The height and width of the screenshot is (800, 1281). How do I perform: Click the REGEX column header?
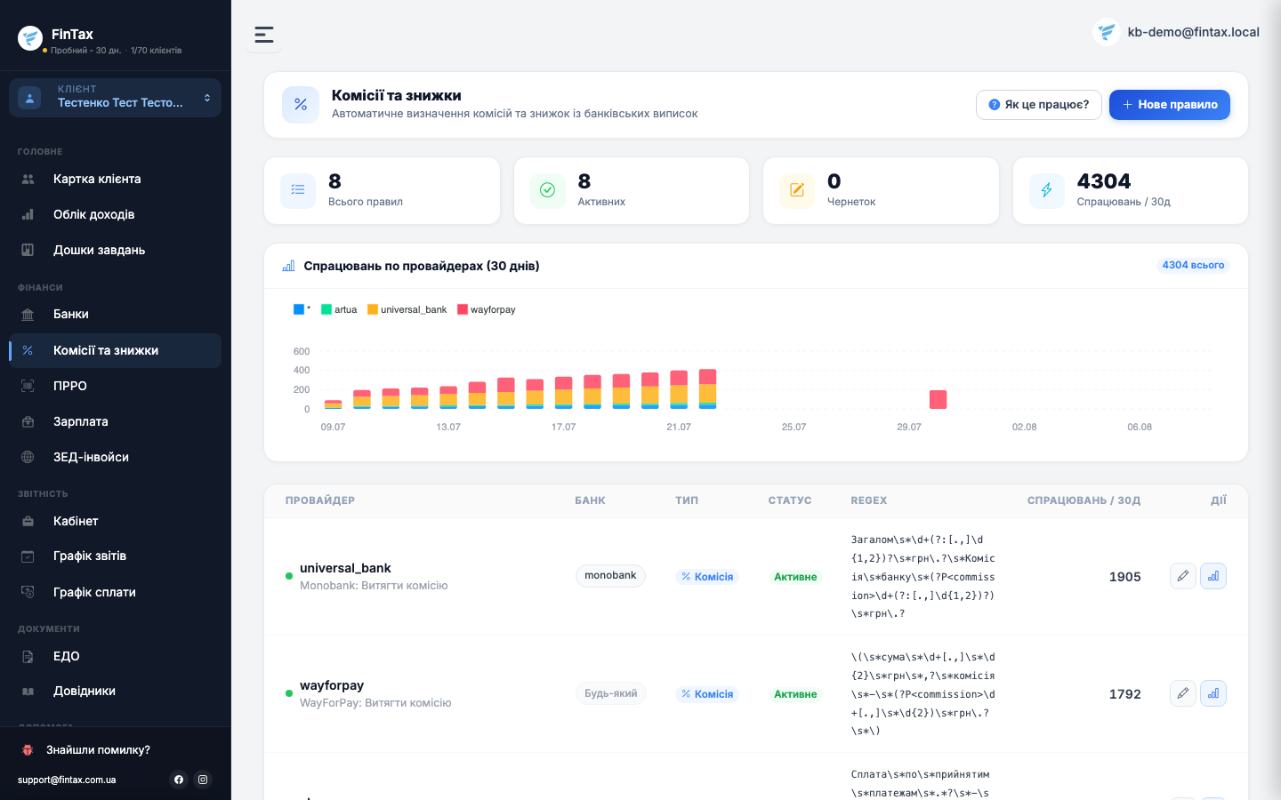coord(869,500)
